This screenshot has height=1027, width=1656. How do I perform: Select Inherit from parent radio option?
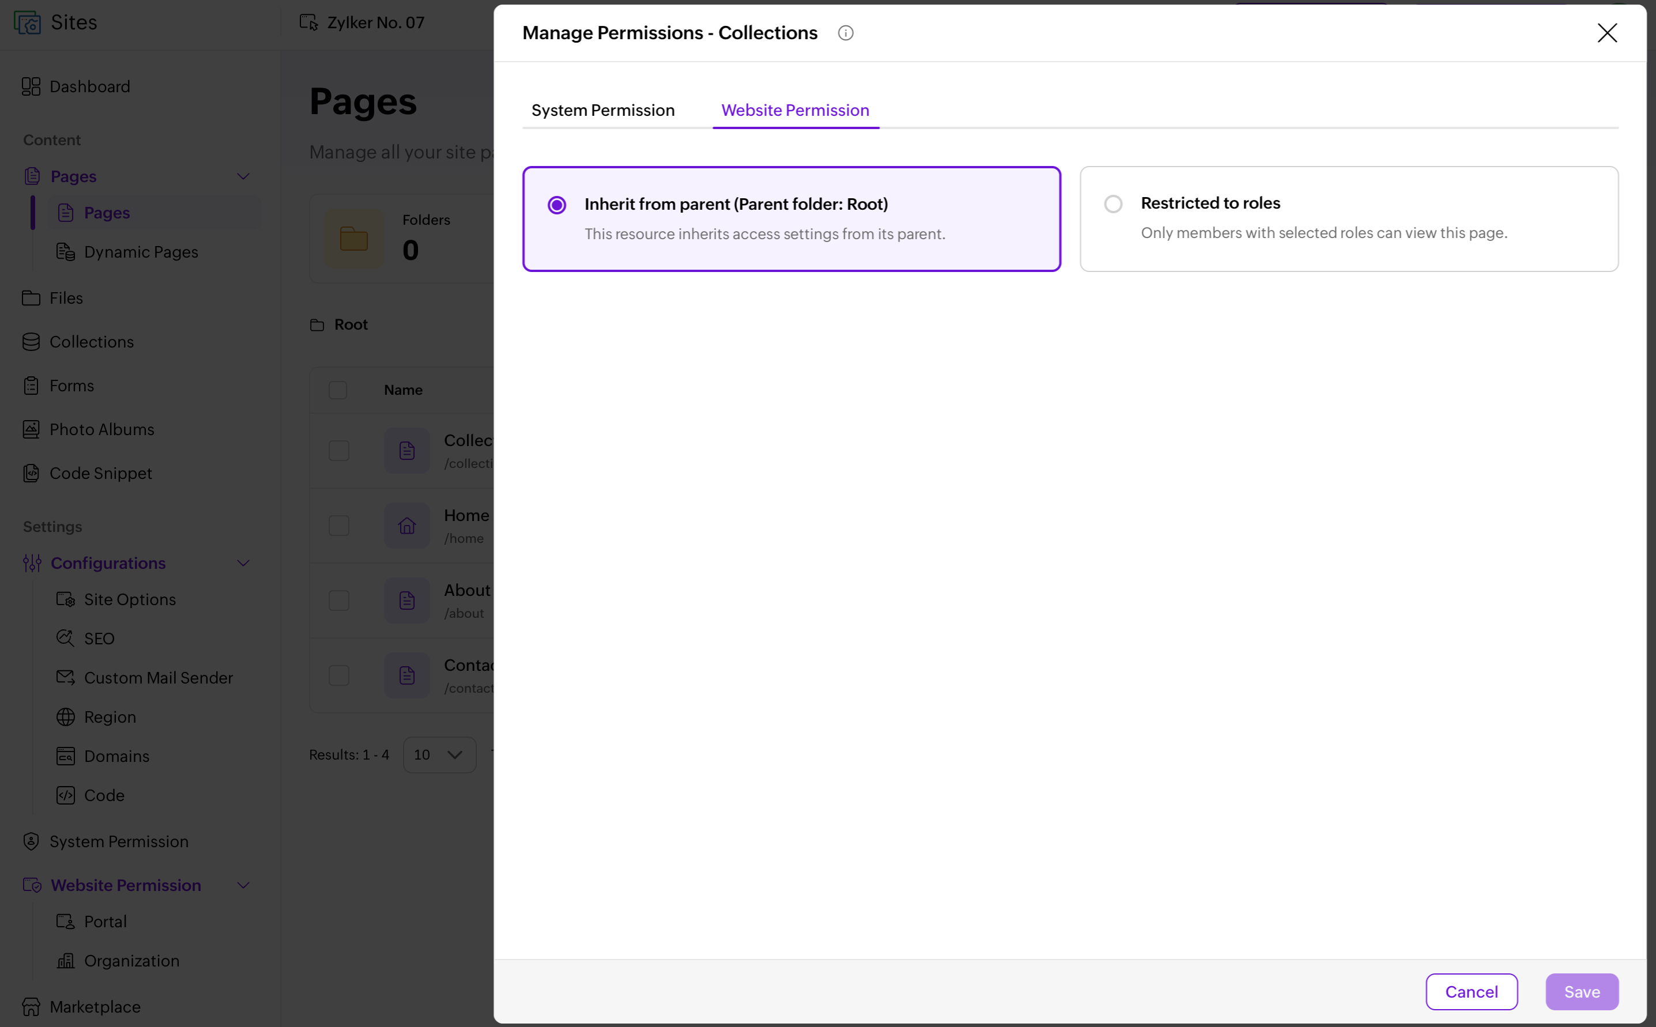556,205
